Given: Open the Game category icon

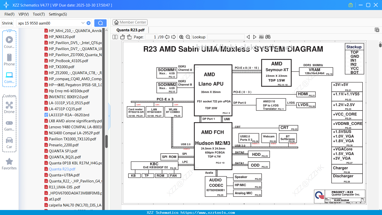Looking at the screenshot, I should pos(9,125).
